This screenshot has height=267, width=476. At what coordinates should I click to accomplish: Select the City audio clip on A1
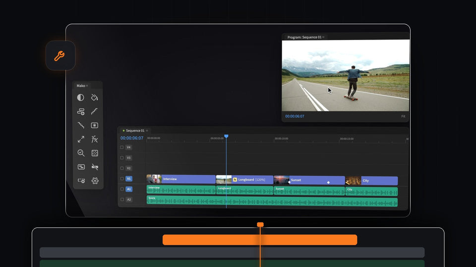pos(371,191)
